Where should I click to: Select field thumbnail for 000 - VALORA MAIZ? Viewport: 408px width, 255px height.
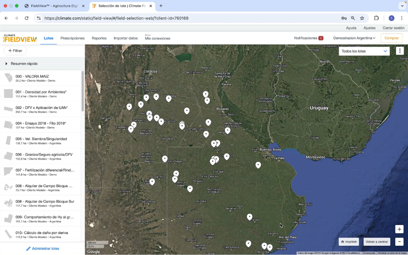8,78
